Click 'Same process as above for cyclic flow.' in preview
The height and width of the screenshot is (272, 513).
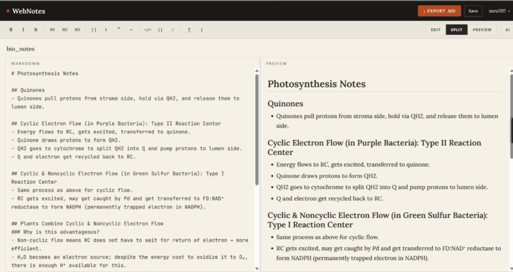pos(327,237)
